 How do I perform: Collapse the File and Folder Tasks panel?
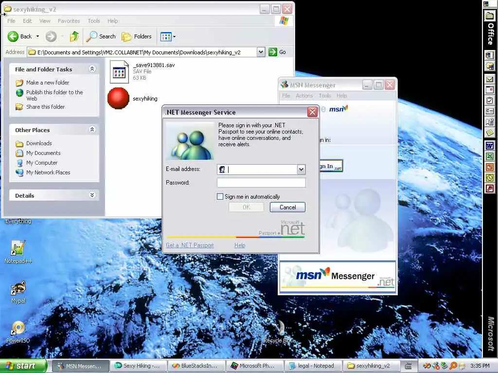point(92,69)
